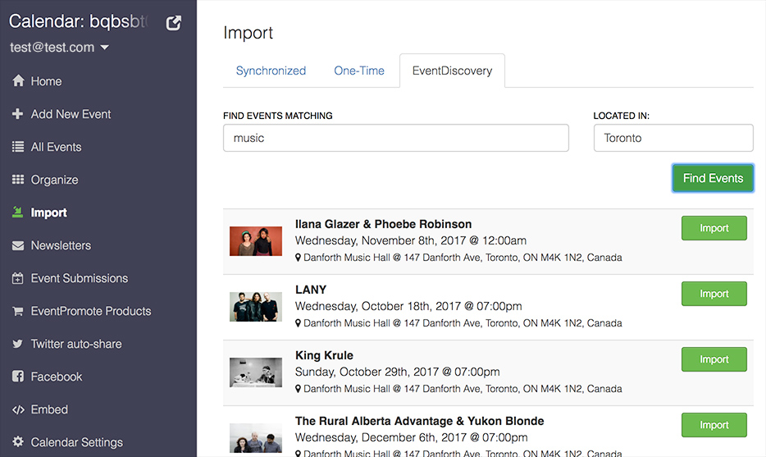The width and height of the screenshot is (766, 457).
Task: Import the Ilana Glazer & Phoebe Robinson event
Action: (714, 228)
